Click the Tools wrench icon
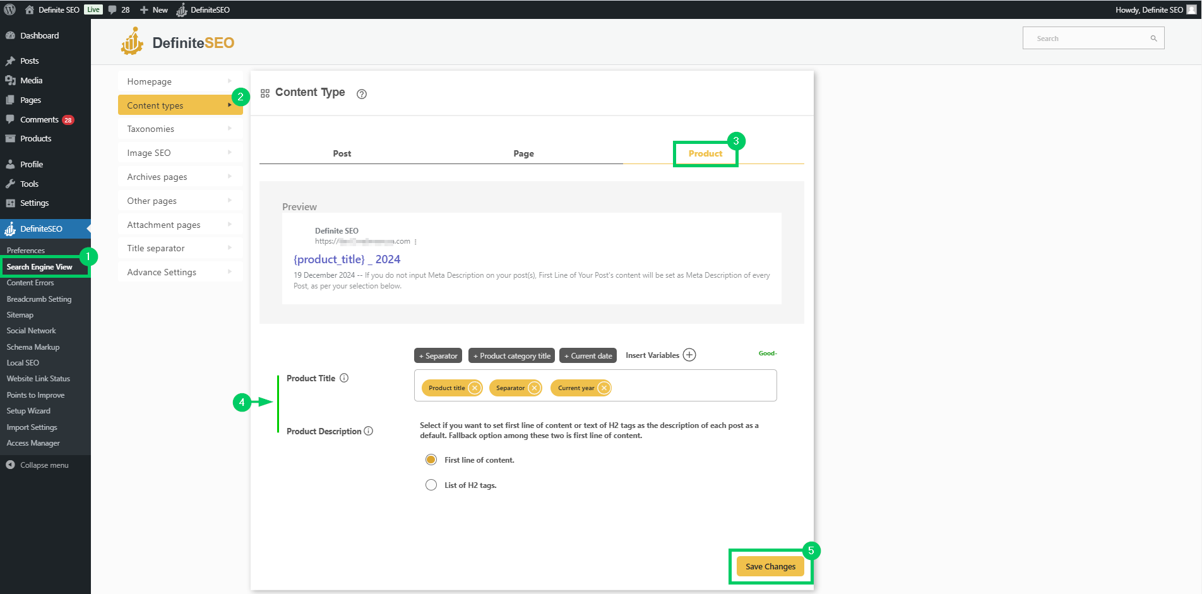Image resolution: width=1202 pixels, height=594 pixels. [x=10, y=184]
